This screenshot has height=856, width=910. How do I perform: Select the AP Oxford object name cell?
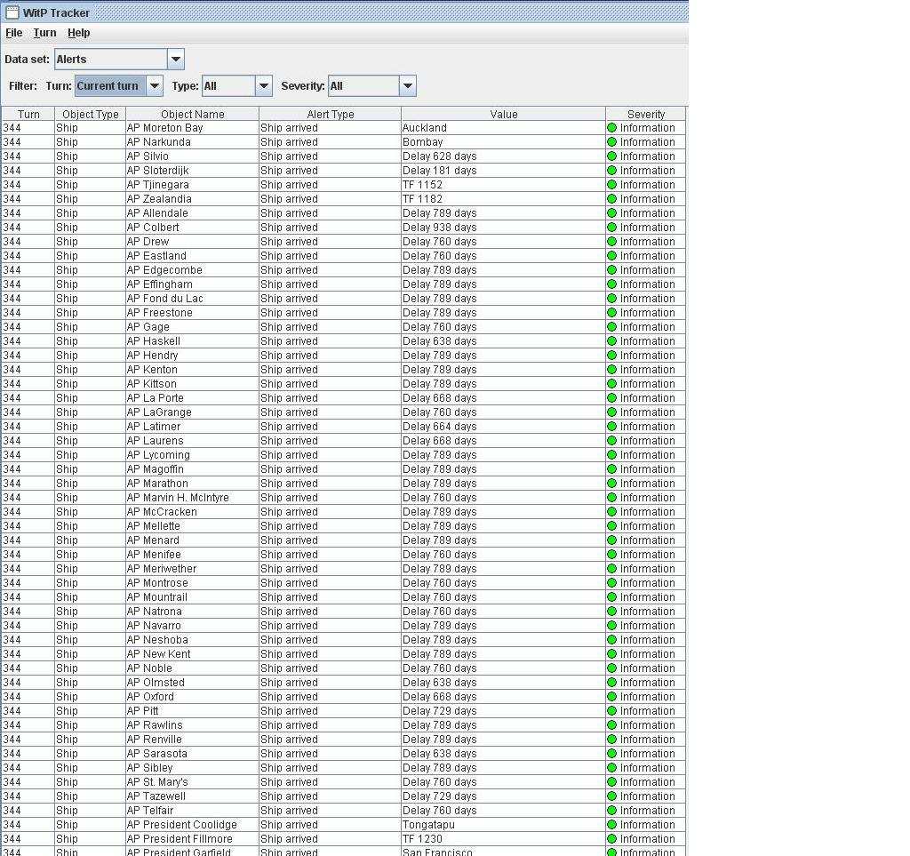point(192,696)
